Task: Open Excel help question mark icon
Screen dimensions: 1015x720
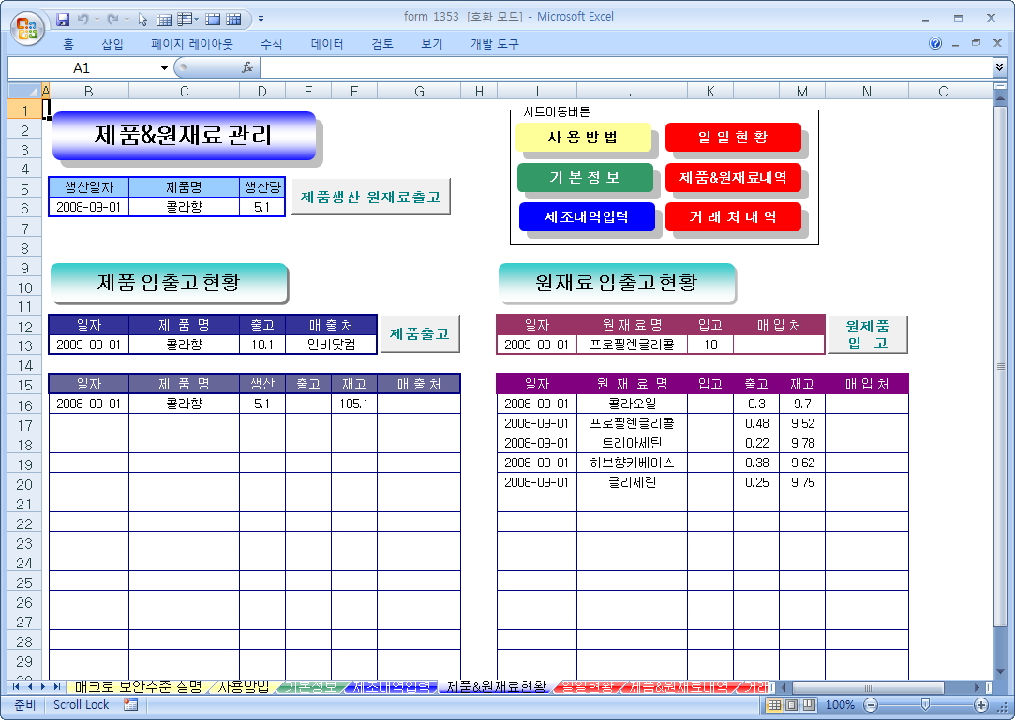Action: (x=935, y=44)
